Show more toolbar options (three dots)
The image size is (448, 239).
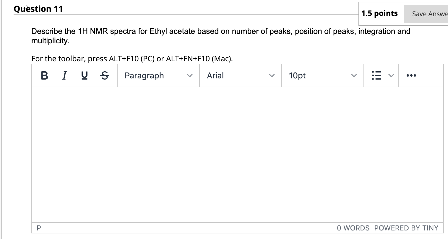click(x=411, y=76)
